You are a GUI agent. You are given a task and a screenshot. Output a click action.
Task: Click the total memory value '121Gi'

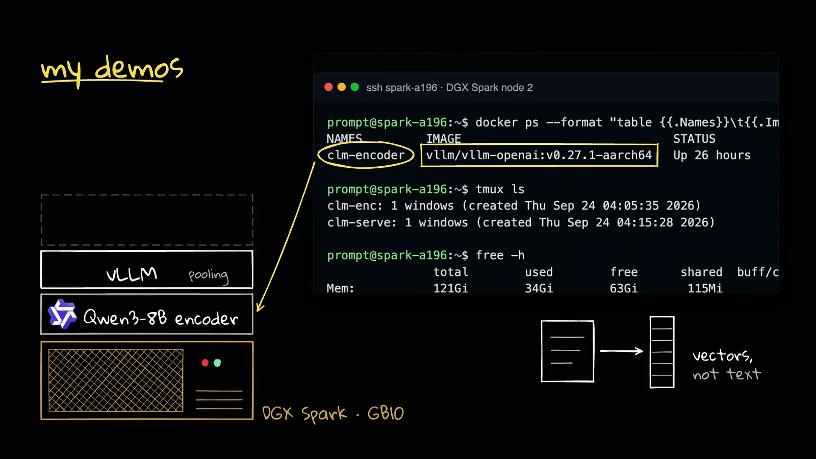tap(450, 288)
